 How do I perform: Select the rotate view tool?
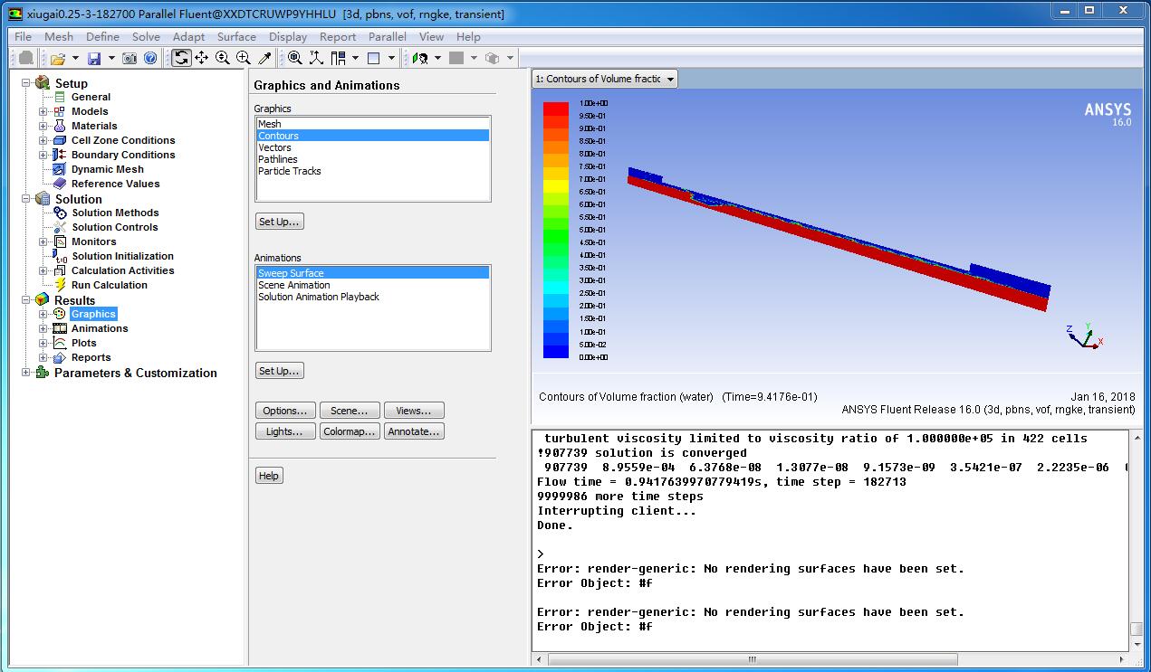tap(182, 58)
